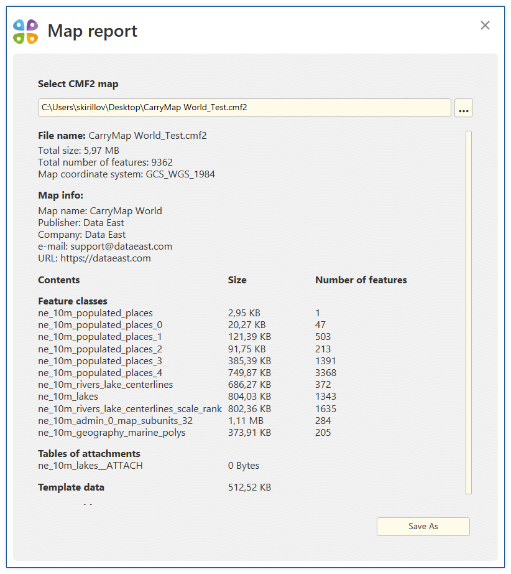
Task: Click the Template data heading
Action: point(71,487)
